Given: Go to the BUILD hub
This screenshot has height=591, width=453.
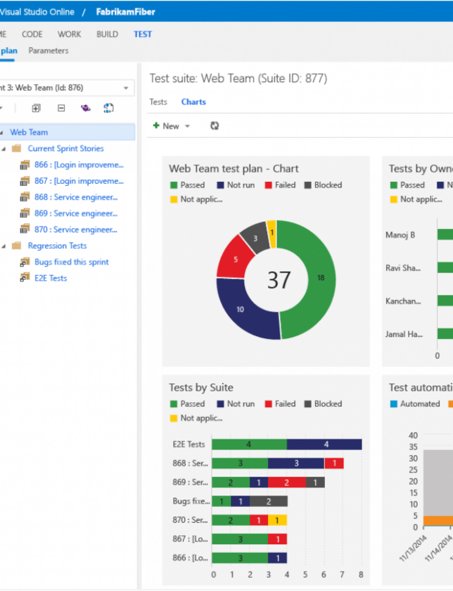Looking at the screenshot, I should pyautogui.click(x=107, y=34).
